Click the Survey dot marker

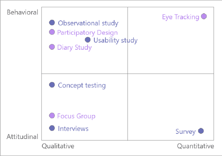coord(200,131)
